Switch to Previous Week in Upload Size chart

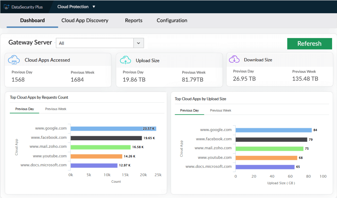(221, 110)
